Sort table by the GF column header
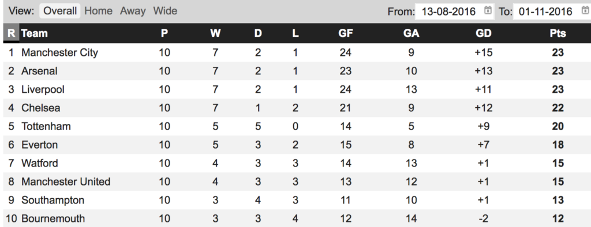This screenshot has height=227, width=591. tap(346, 33)
